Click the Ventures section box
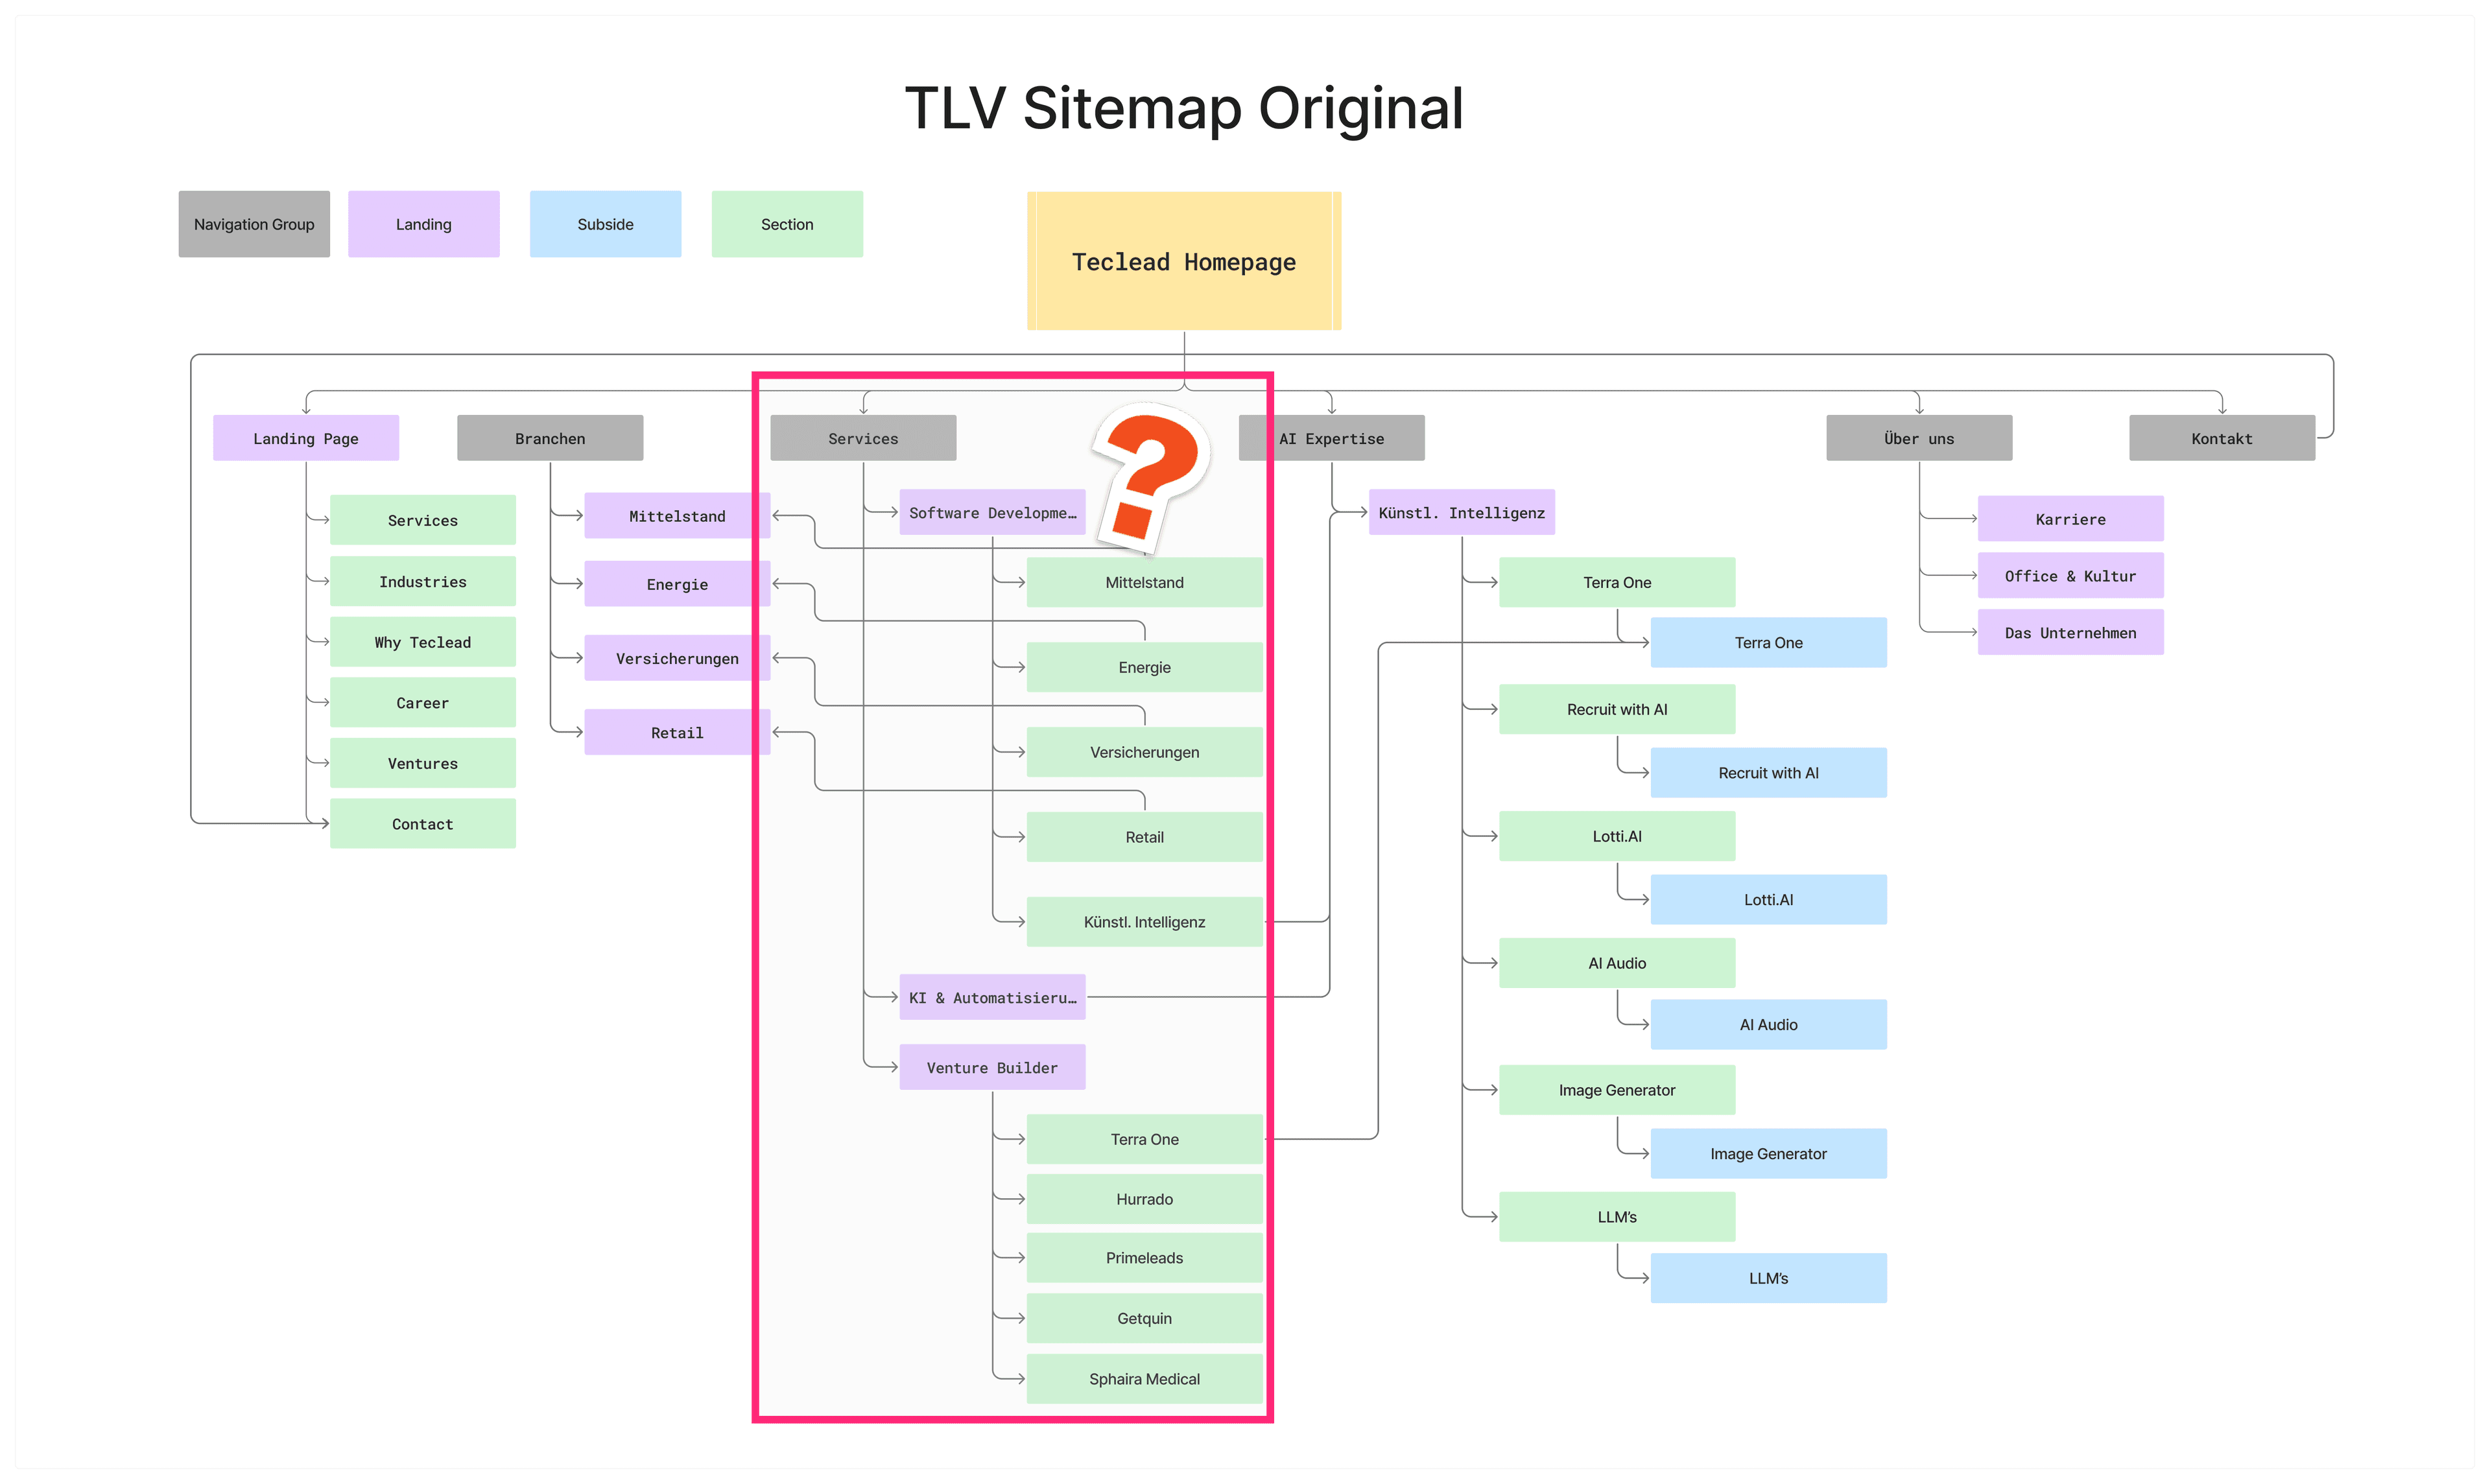This screenshot has width=2490, height=1484. click(x=423, y=763)
